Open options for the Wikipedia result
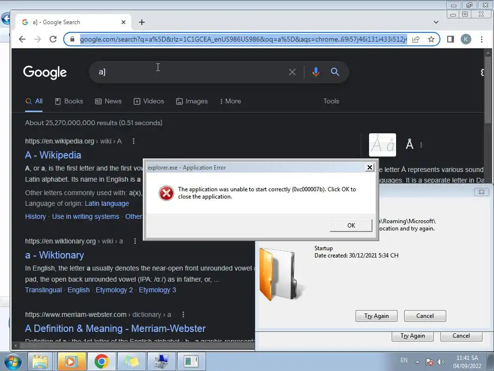 click(x=134, y=141)
